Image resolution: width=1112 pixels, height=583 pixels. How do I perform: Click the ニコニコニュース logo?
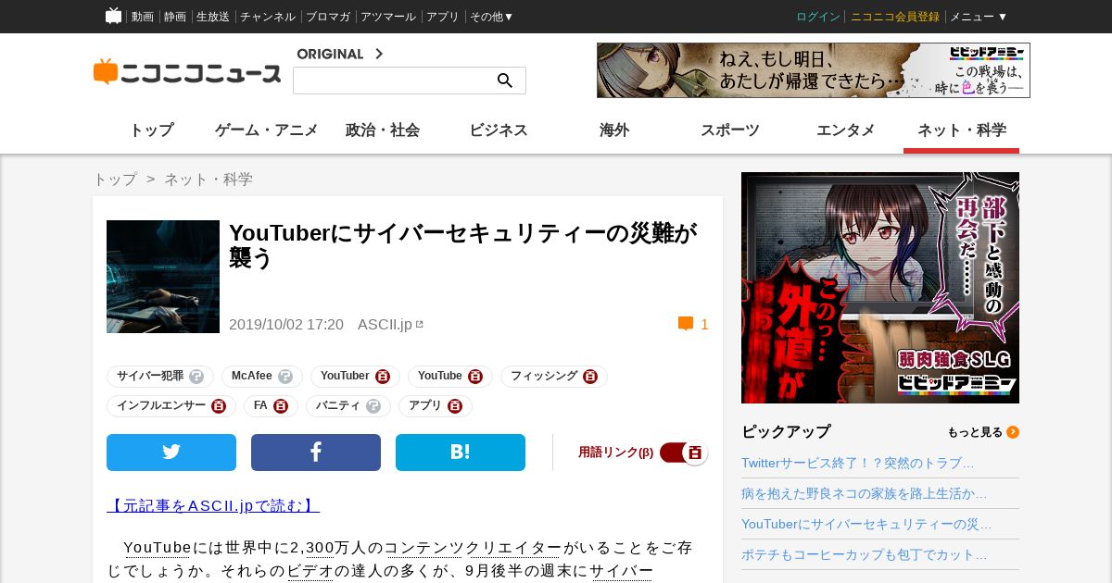187,73
